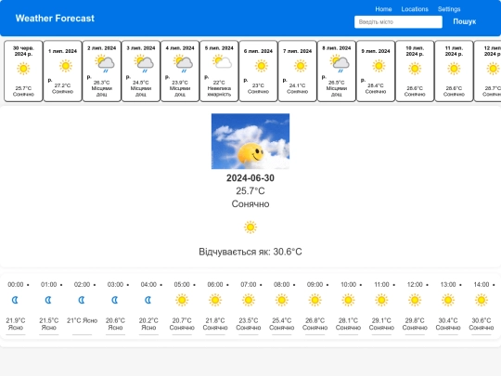Select the 5 лип. 2024 partly cloudy icon
Image resolution: width=501 pixels, height=376 pixels.
pos(222,61)
